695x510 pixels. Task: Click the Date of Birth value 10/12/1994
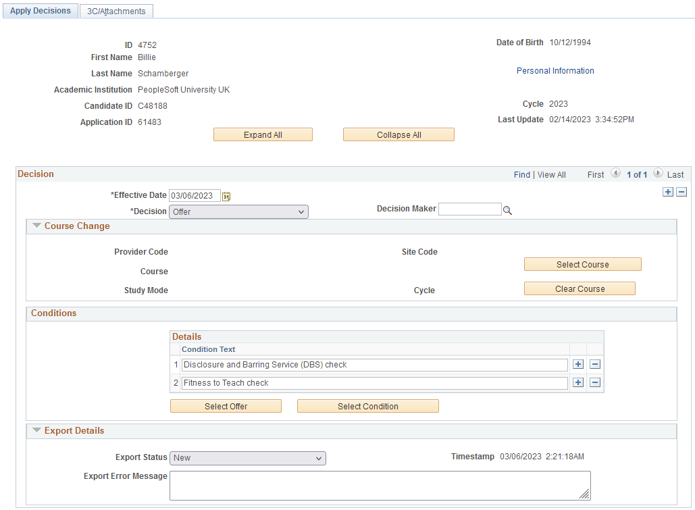570,43
